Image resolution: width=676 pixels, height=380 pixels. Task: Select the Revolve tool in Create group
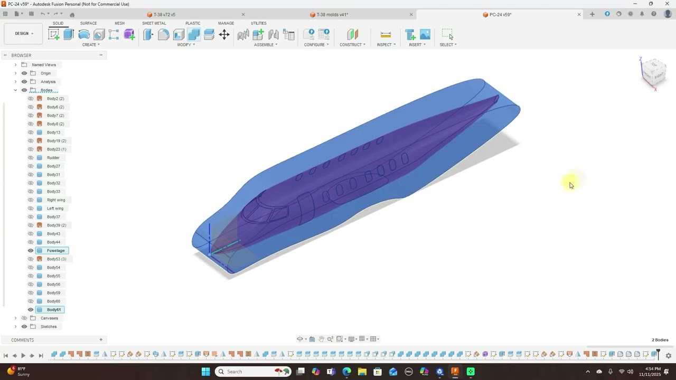pos(84,35)
